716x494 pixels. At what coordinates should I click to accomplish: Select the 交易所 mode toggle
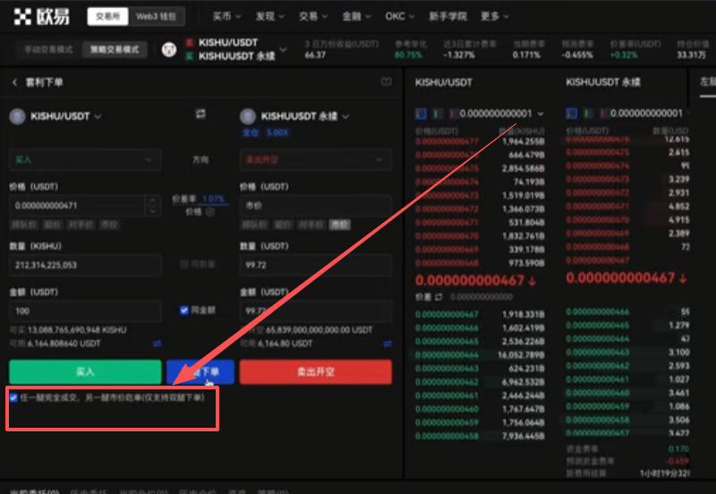click(107, 16)
